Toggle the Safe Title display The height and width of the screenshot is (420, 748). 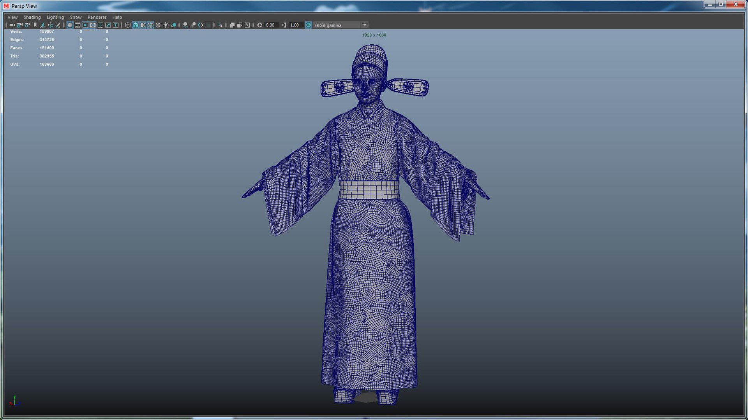116,25
